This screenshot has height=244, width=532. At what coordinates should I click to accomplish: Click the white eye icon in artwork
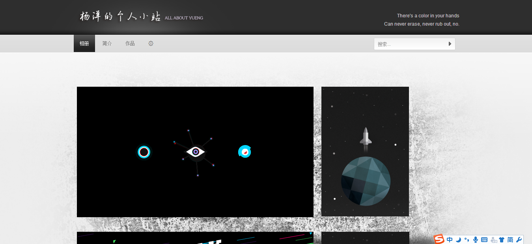point(196,152)
